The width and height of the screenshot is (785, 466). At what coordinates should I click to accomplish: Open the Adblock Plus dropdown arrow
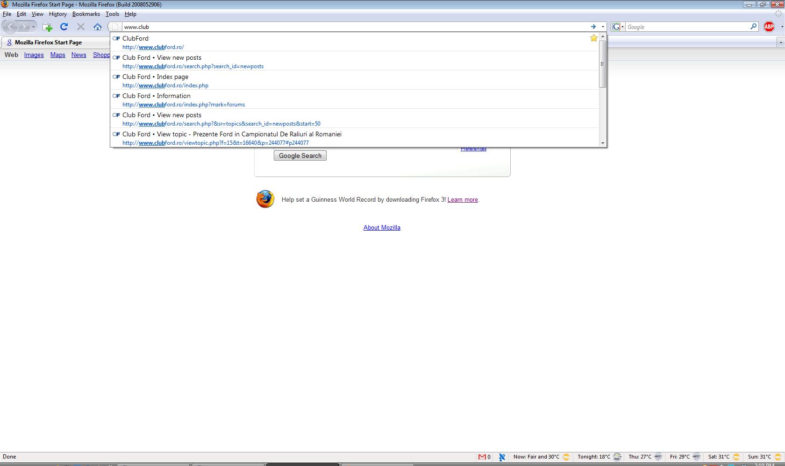782,27
